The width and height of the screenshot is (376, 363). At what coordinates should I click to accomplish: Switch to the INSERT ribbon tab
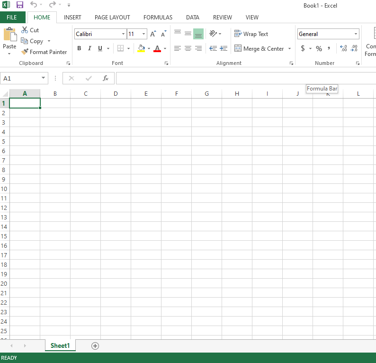click(x=72, y=18)
